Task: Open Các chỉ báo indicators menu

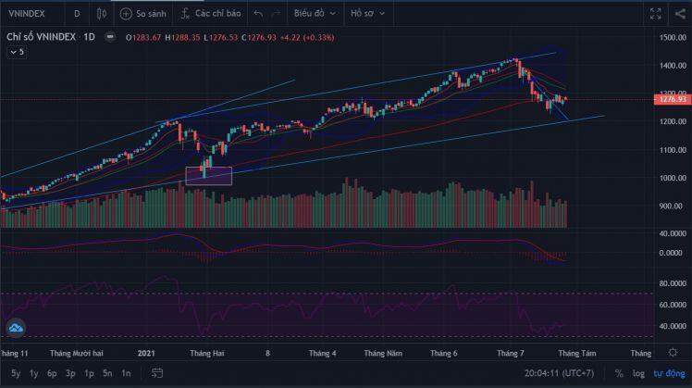Action: [x=211, y=14]
